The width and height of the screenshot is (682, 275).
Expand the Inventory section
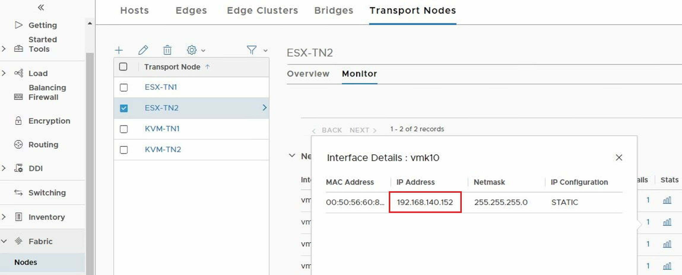4,217
